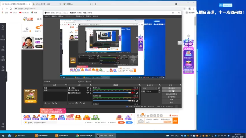Open the trophy icon in Douyu left sidebar
246x138 pixels.
click(3, 69)
